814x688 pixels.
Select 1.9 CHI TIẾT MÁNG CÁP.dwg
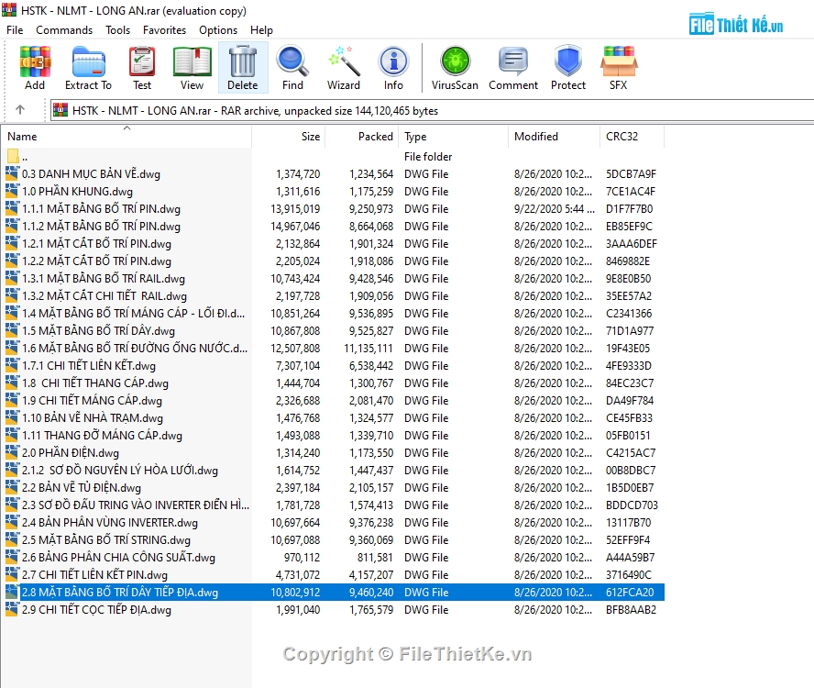[x=92, y=400]
